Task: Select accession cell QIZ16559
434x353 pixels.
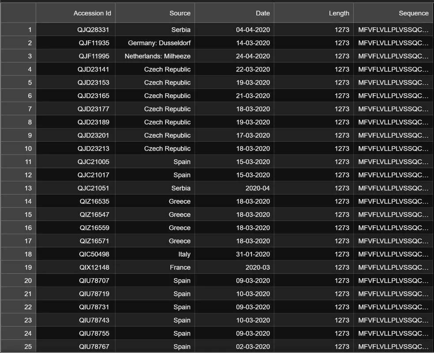Action: [75, 228]
